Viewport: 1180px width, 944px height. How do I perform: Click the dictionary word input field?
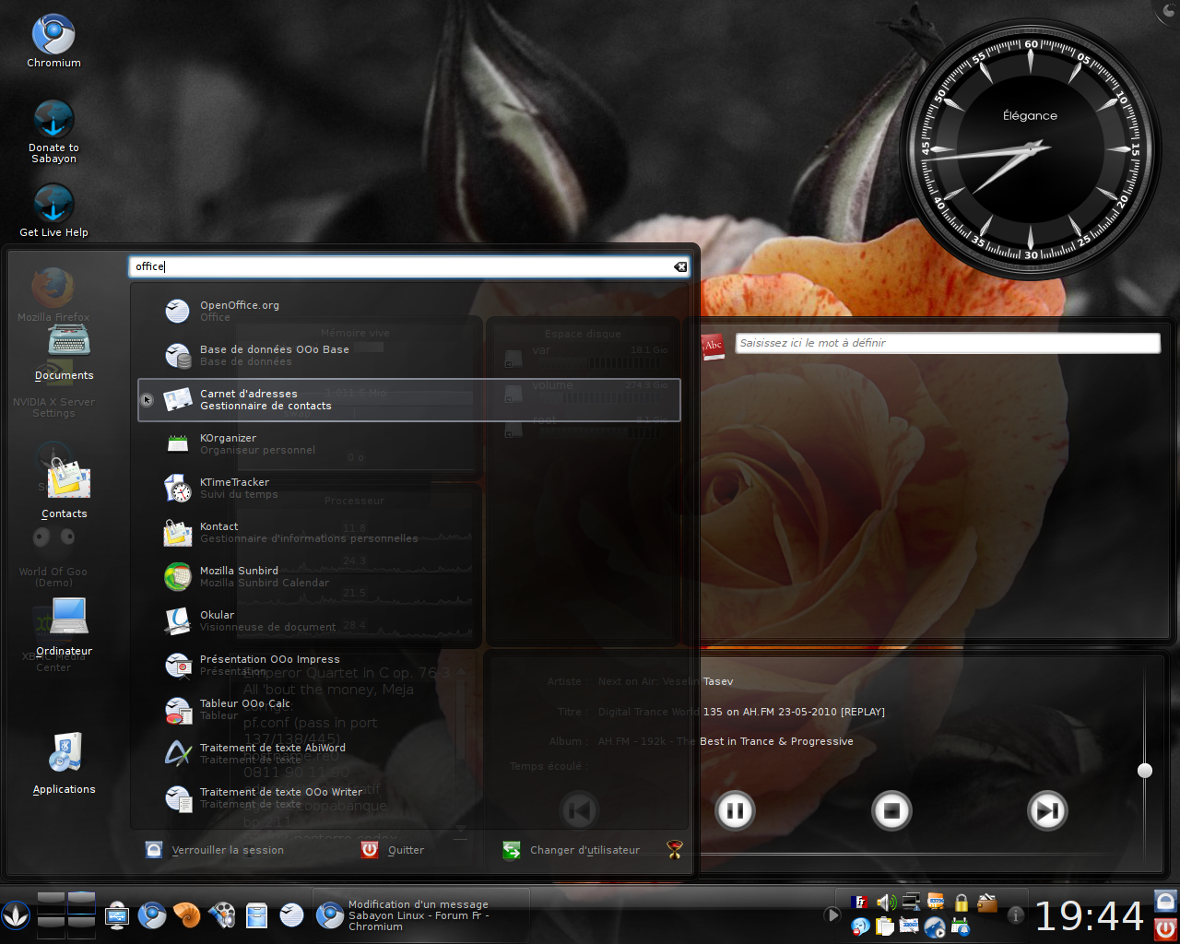pyautogui.click(x=947, y=343)
